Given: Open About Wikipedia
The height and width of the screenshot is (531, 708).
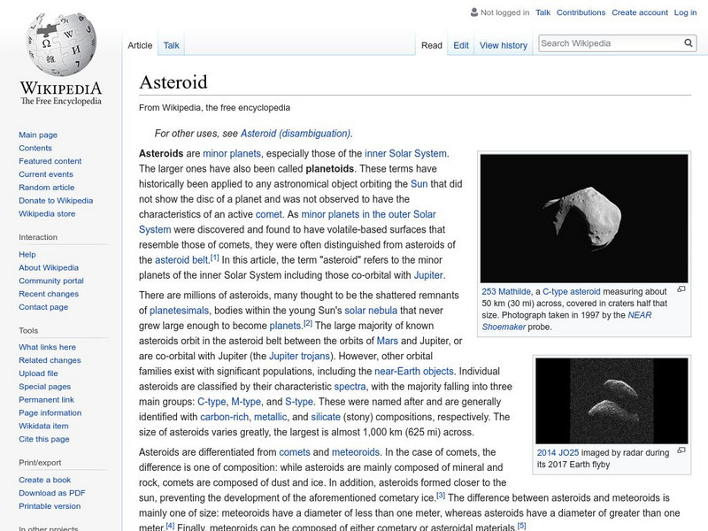Looking at the screenshot, I should tap(49, 267).
